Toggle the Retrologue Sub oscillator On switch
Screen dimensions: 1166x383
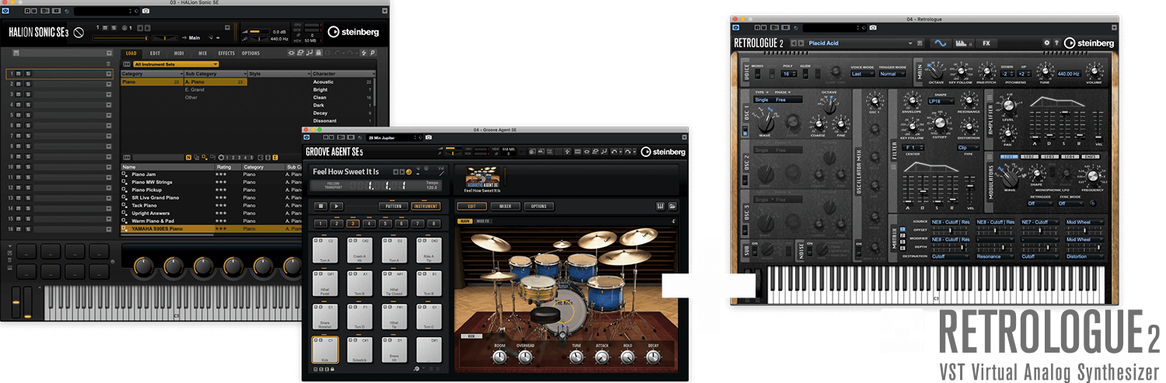pyautogui.click(x=756, y=250)
